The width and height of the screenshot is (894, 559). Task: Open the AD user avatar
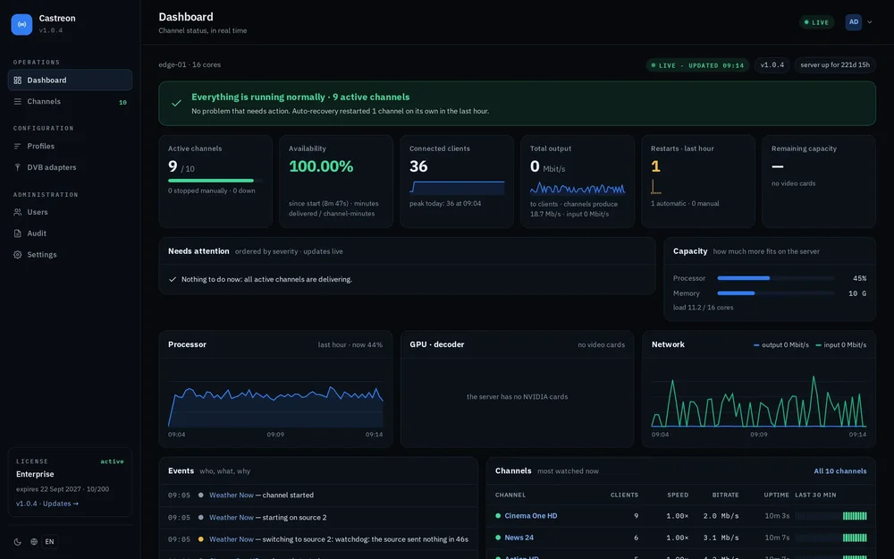tap(854, 22)
